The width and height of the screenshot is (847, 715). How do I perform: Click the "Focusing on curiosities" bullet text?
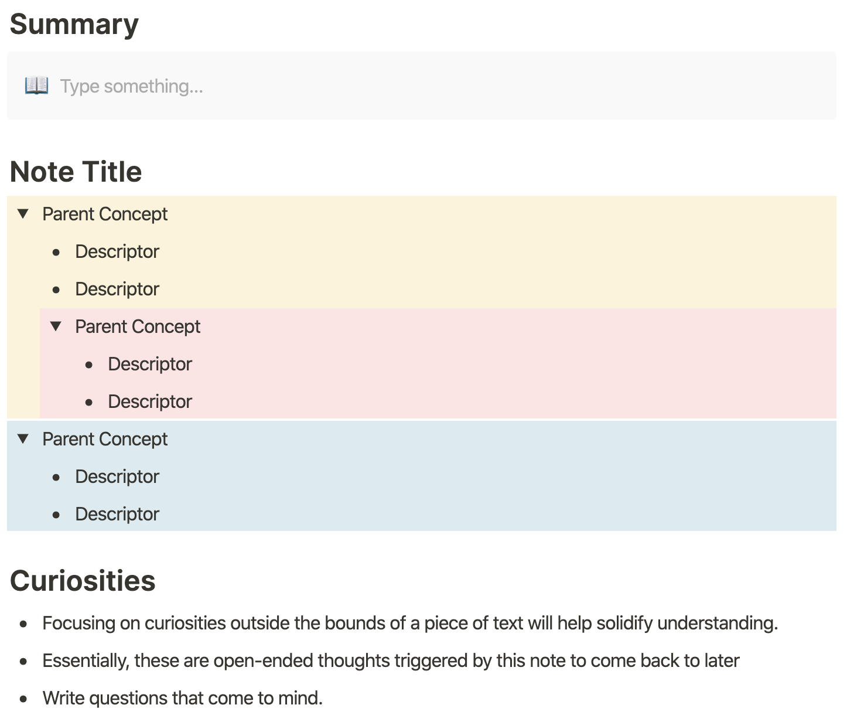tap(410, 623)
